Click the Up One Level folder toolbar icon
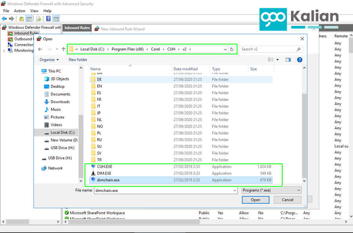 22,19
